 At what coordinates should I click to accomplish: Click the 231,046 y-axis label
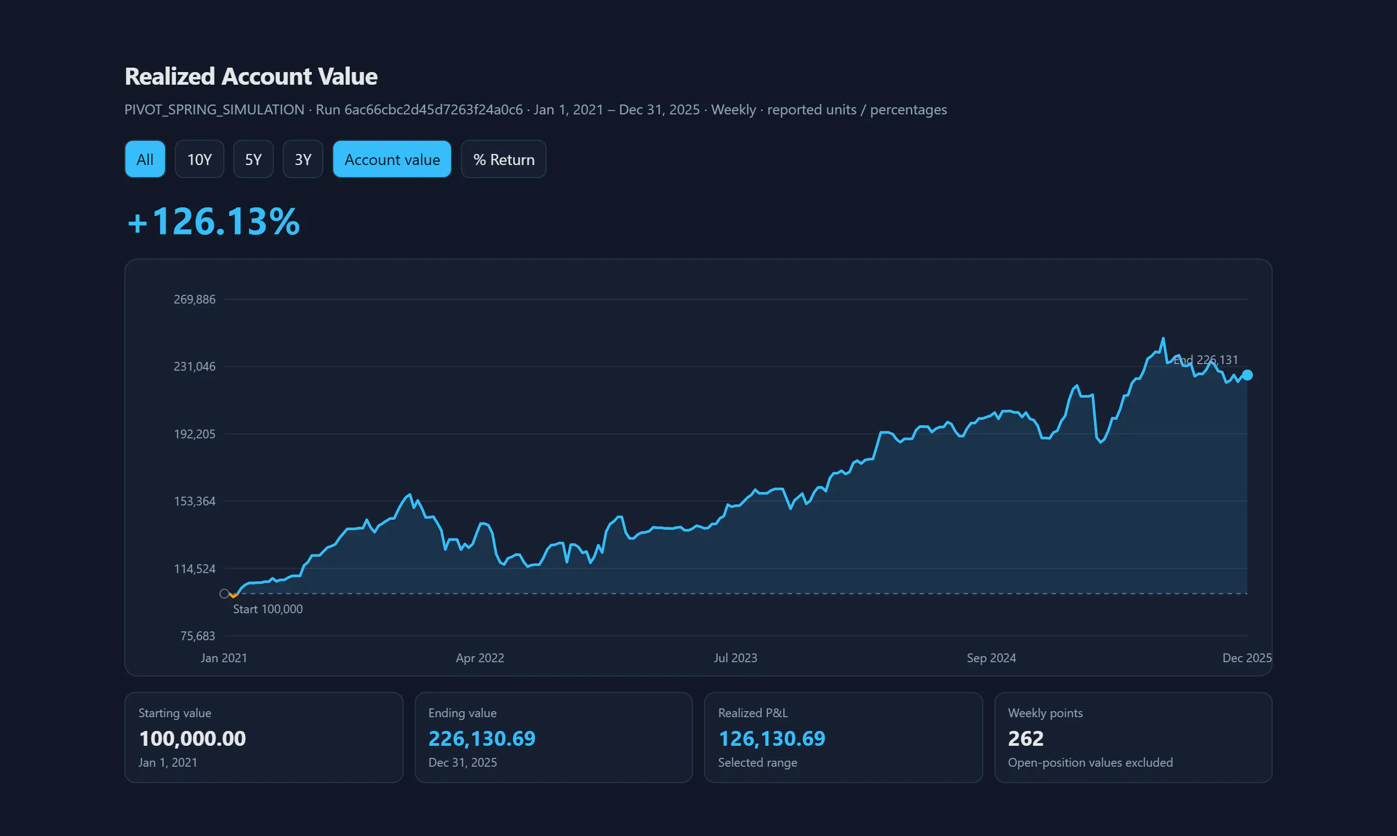(x=194, y=367)
